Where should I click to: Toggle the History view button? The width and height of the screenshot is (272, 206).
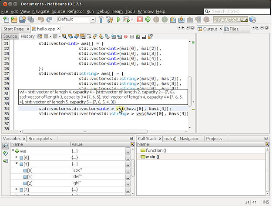click(x=27, y=36)
